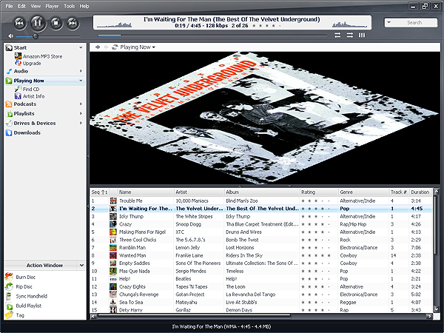
Task: Collapse the Playing Now section
Action: pyautogui.click(x=81, y=81)
